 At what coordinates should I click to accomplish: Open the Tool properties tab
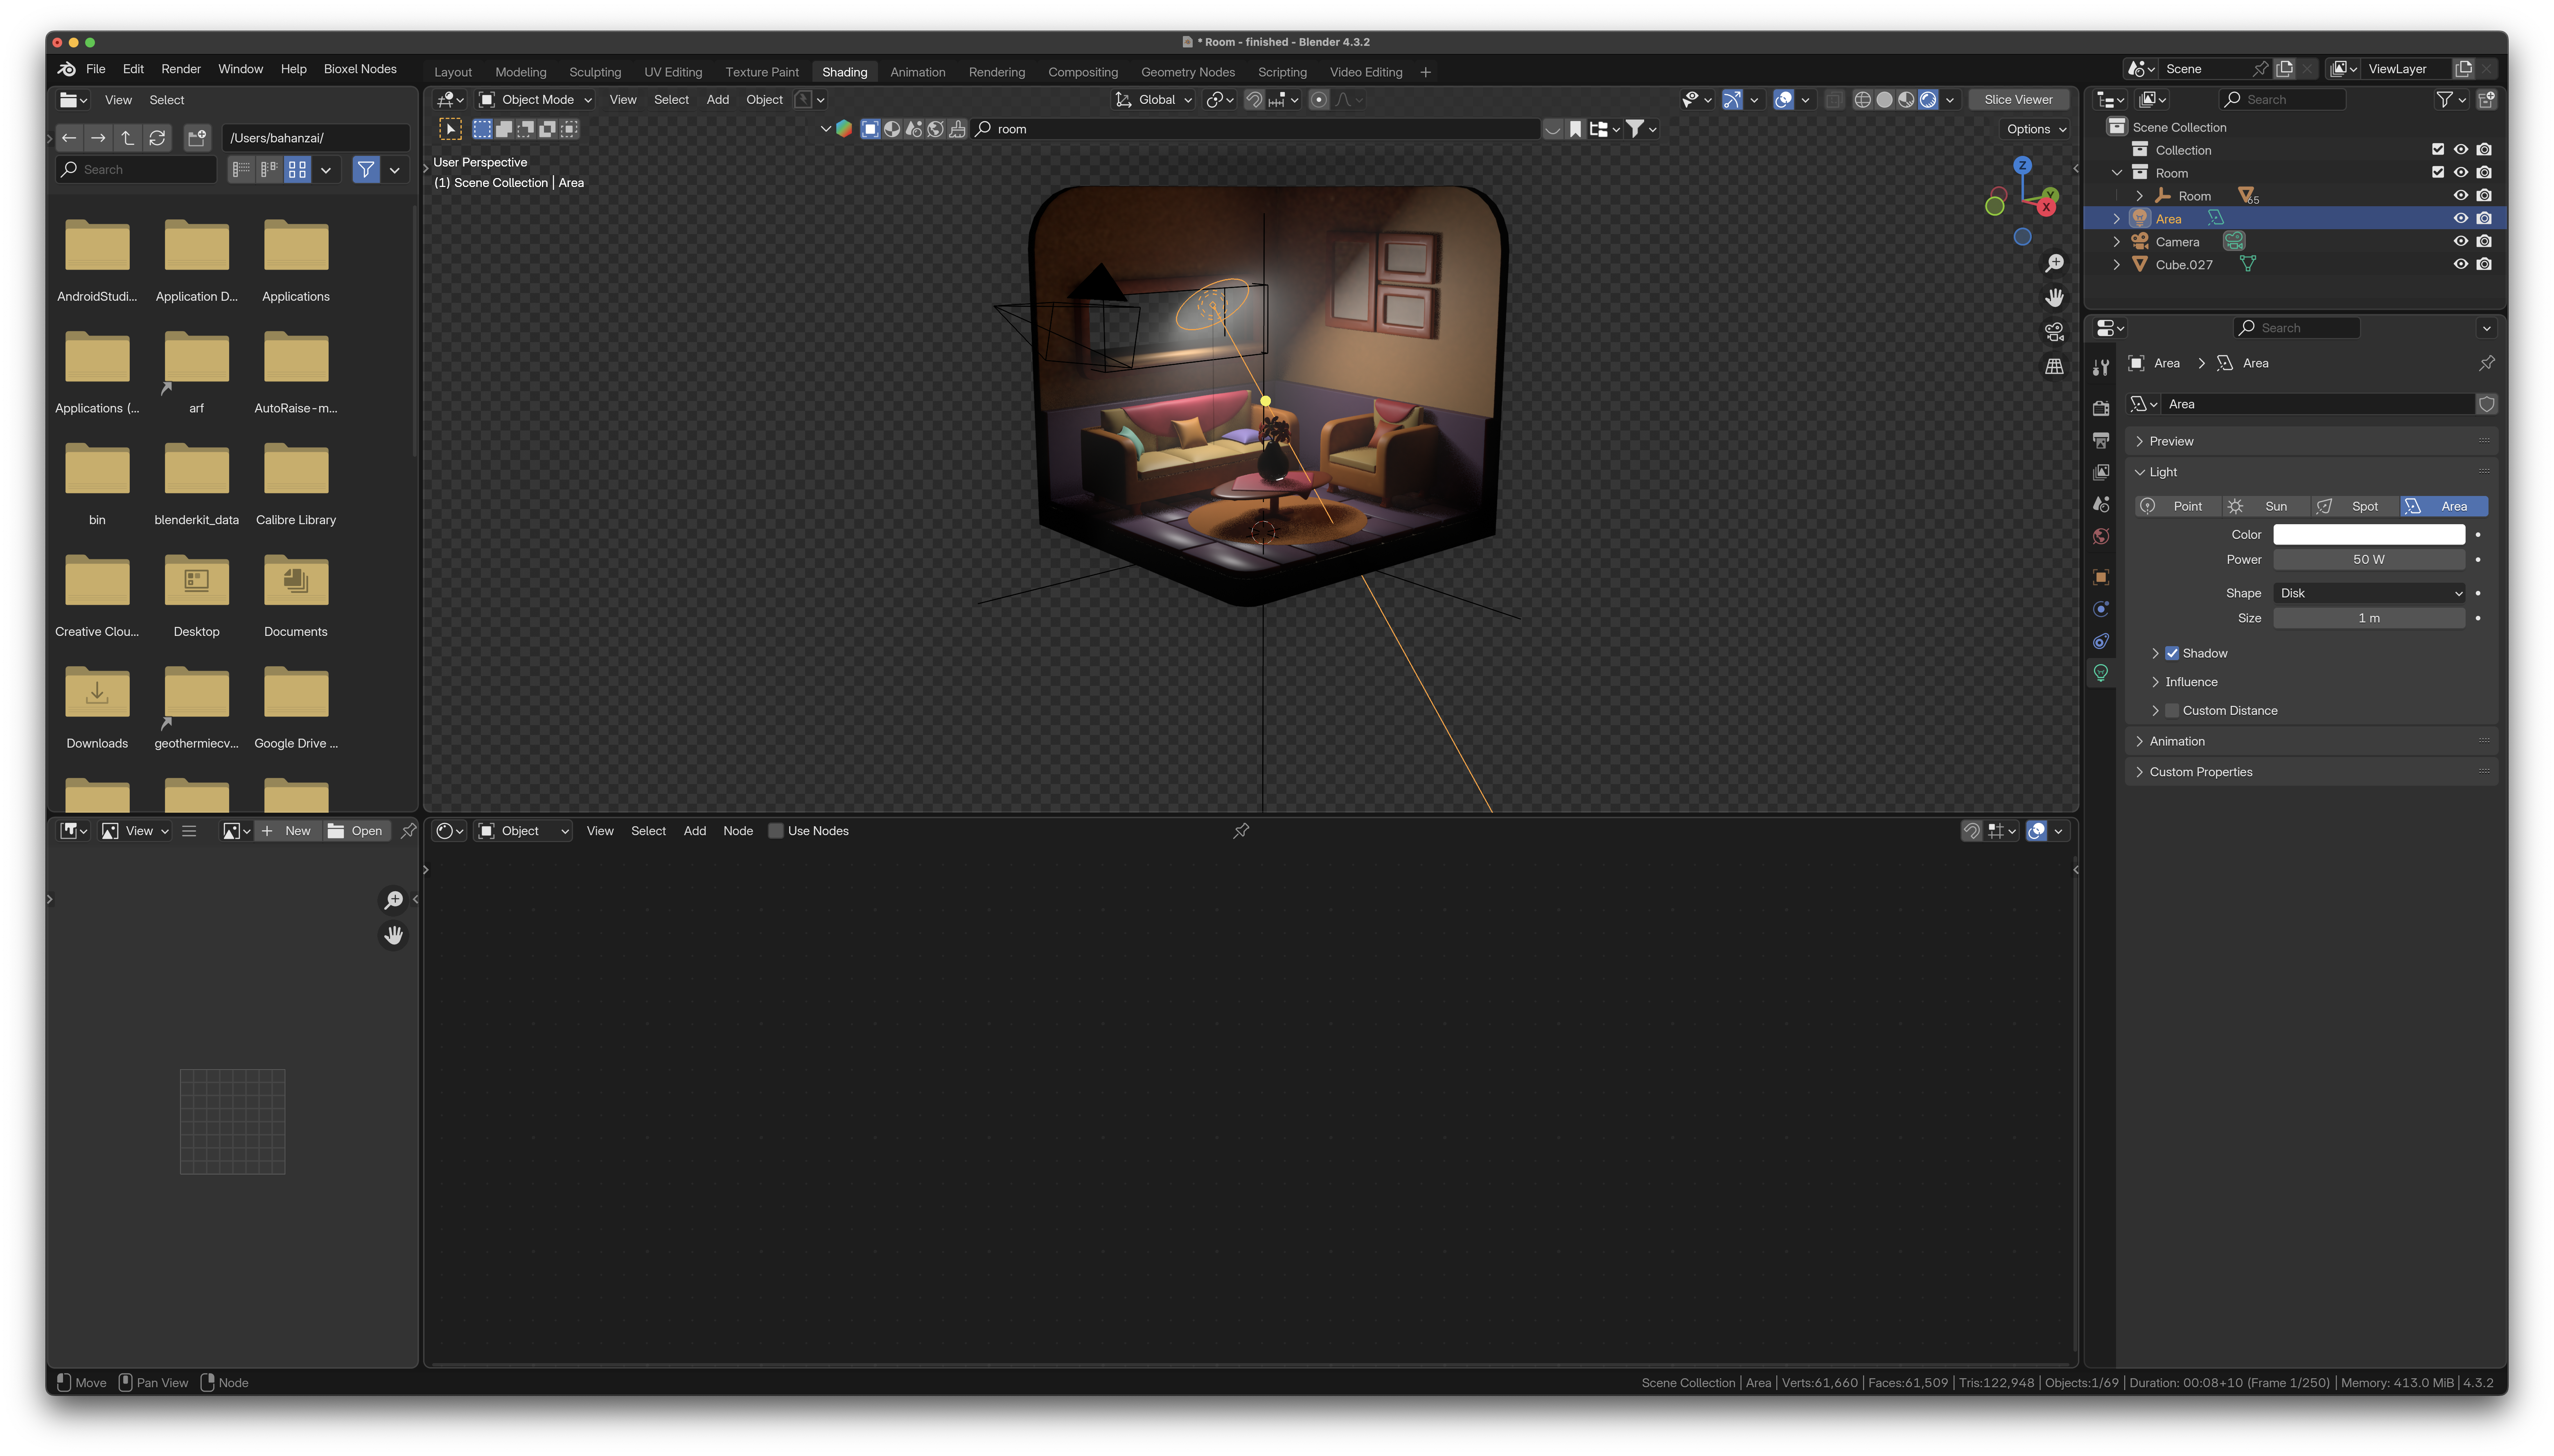(x=2101, y=367)
